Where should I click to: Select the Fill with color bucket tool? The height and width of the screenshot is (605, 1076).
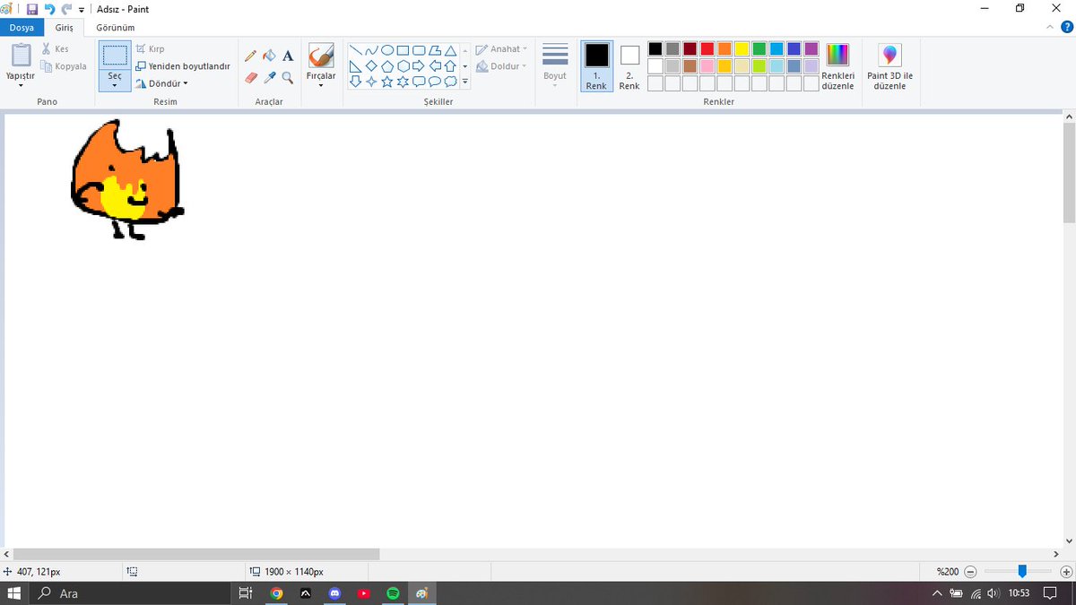[269, 56]
